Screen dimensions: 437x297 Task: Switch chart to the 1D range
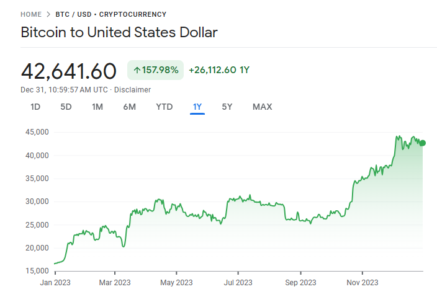pyautogui.click(x=35, y=107)
